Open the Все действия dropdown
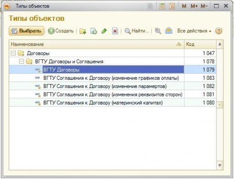Image resolution: width=234 pixels, height=179 pixels. pos(194,31)
